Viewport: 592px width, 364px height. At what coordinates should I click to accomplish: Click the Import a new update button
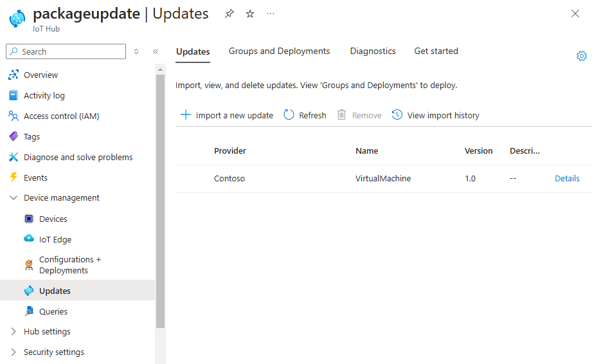click(x=227, y=115)
